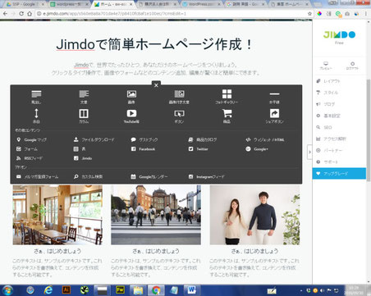Open Internet Explorer from taskbar
The image size is (371, 296).
[48, 290]
